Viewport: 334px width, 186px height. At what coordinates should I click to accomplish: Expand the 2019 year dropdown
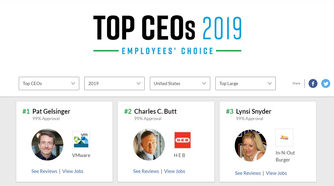pyautogui.click(x=115, y=83)
